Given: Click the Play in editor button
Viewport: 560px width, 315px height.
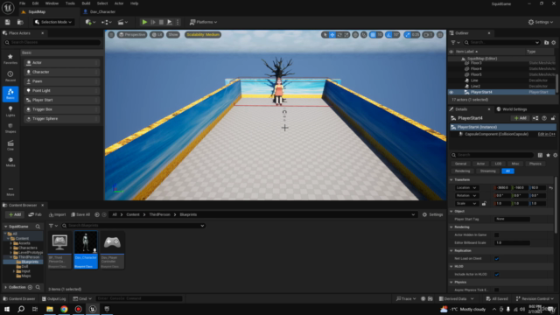Looking at the screenshot, I should point(144,22).
